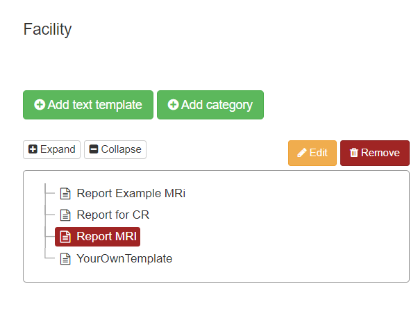Click the plus-square icon in Expand button
The height and width of the screenshot is (309, 418).
pyautogui.click(x=33, y=149)
